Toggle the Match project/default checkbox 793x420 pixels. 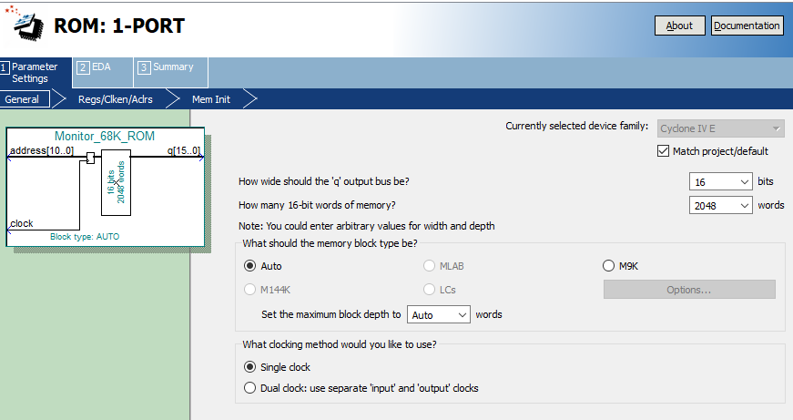pyautogui.click(x=664, y=151)
